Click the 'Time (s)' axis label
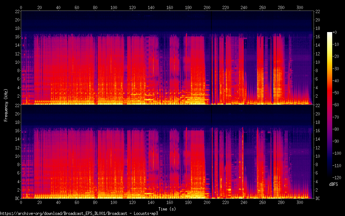The width and height of the screenshot is (345, 216). (167, 209)
